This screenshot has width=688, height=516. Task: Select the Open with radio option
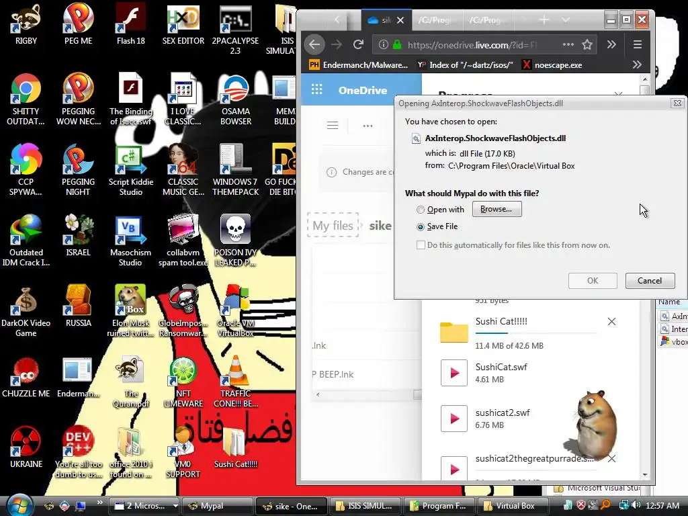pos(421,210)
